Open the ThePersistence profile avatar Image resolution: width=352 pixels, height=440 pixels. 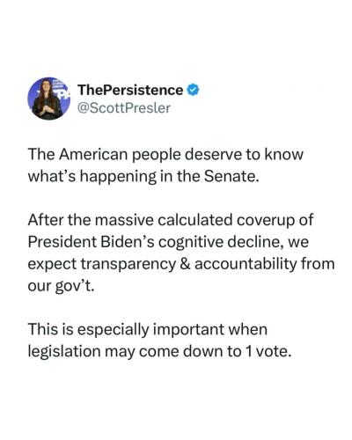[x=49, y=99]
